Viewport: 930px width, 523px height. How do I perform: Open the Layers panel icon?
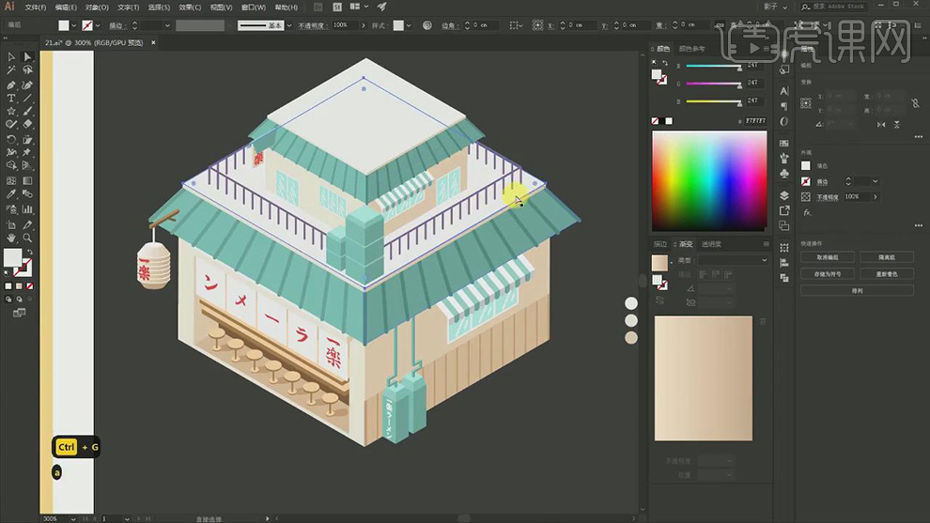click(x=784, y=195)
